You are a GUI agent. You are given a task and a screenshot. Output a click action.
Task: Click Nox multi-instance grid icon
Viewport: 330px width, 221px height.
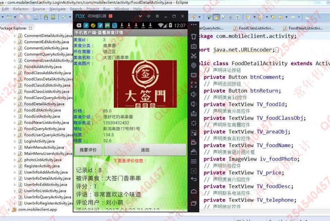pyautogui.click(x=194, y=171)
